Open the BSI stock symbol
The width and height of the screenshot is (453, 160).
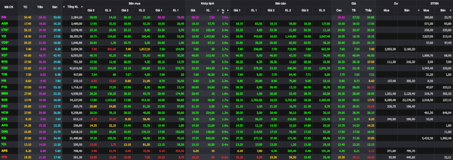[x=4, y=18]
